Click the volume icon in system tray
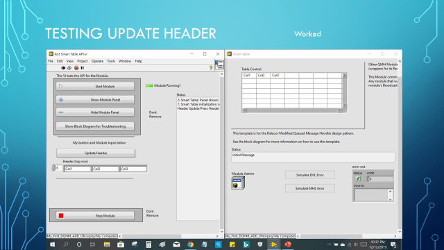The height and width of the screenshot is (250, 444). point(356,244)
